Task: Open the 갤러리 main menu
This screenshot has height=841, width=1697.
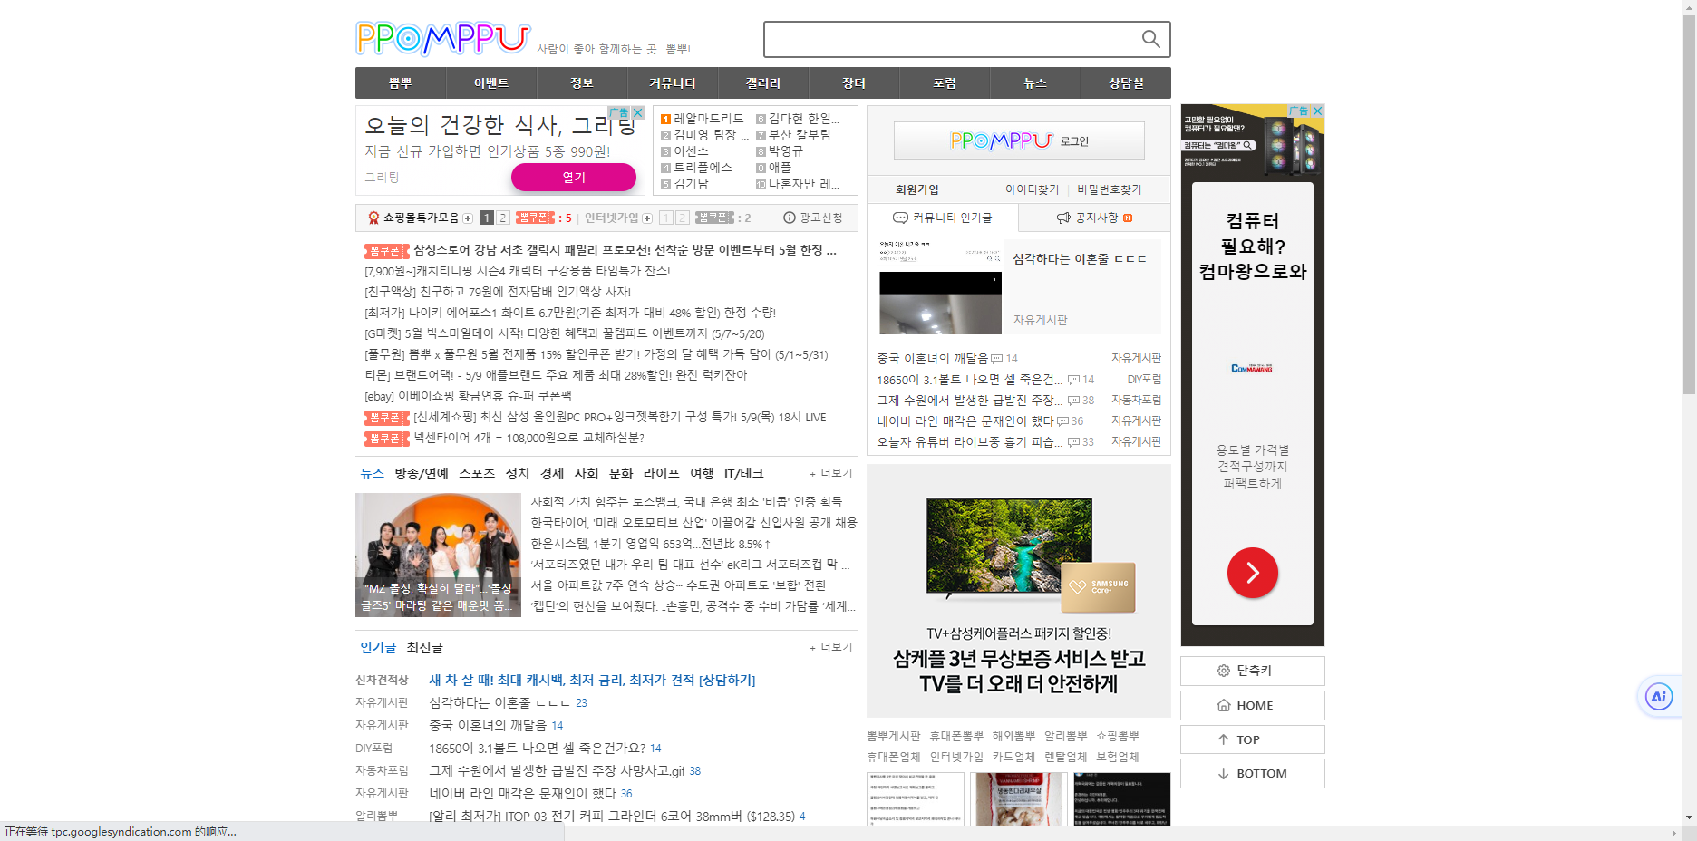Action: 763,83
